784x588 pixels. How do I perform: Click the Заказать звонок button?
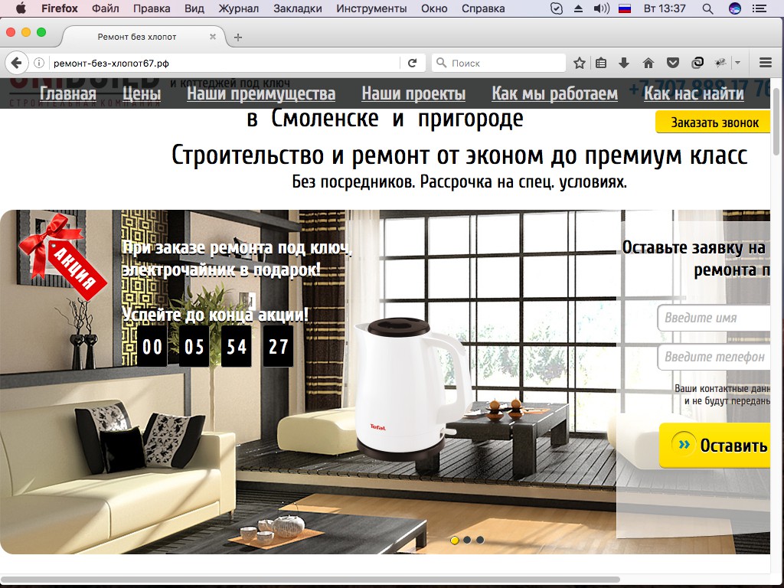pyautogui.click(x=714, y=122)
